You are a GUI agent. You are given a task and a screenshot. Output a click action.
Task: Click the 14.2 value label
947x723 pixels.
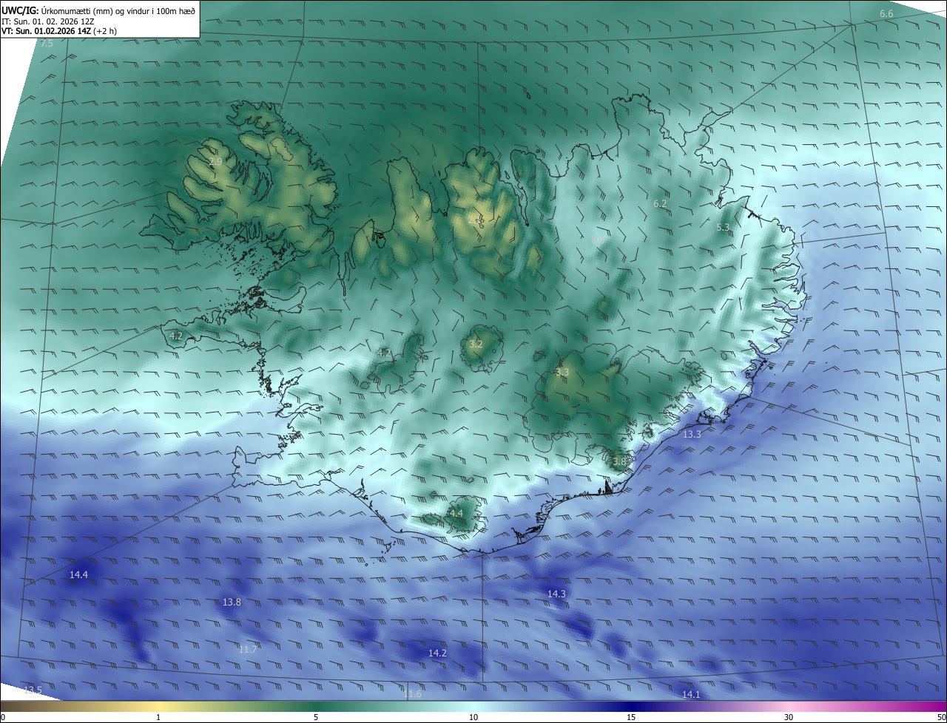(437, 653)
